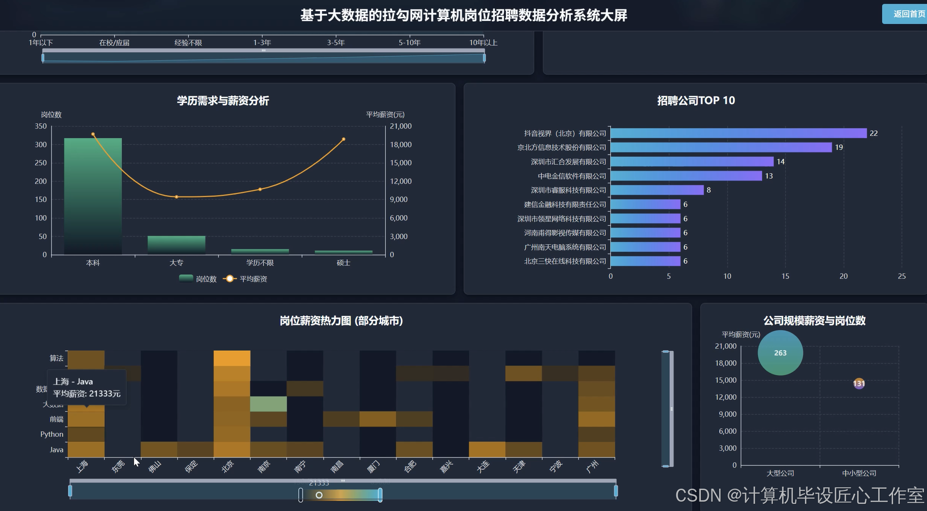This screenshot has height=511, width=927.
Task: Click the 大专 bar in education chart
Action: tap(177, 245)
